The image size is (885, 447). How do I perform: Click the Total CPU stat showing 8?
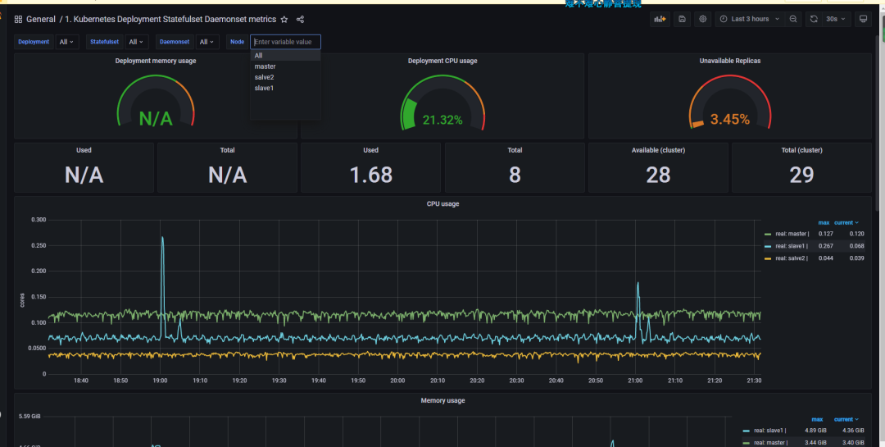(515, 175)
